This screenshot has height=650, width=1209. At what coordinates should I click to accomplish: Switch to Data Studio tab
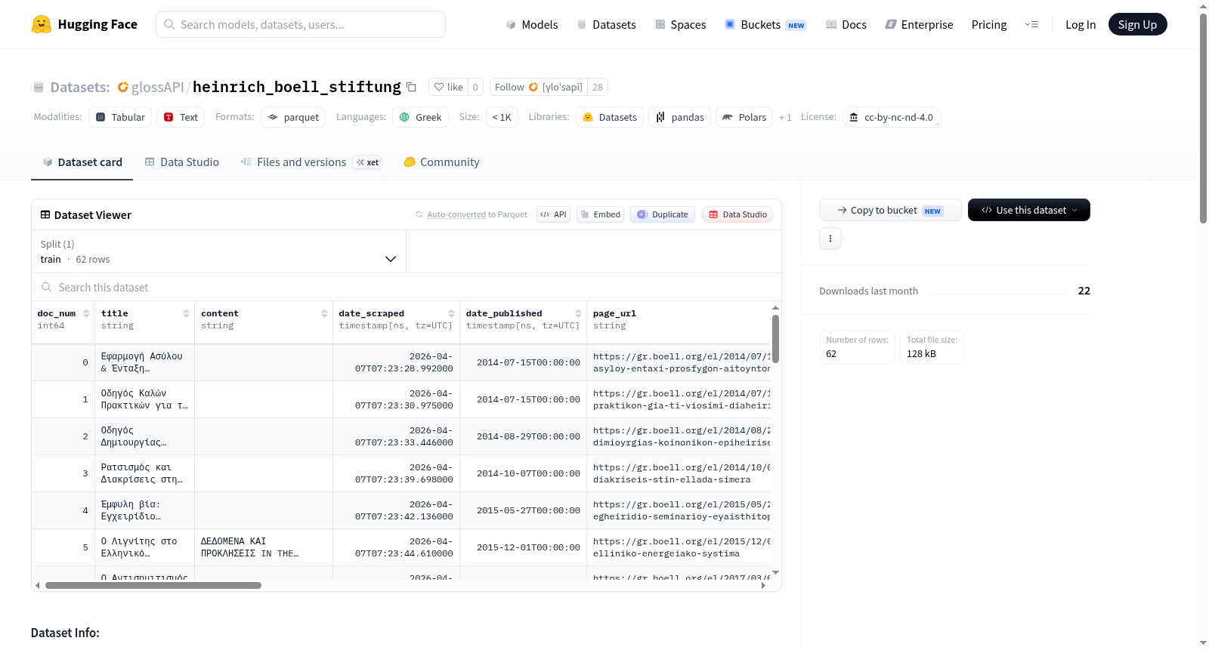click(x=181, y=162)
